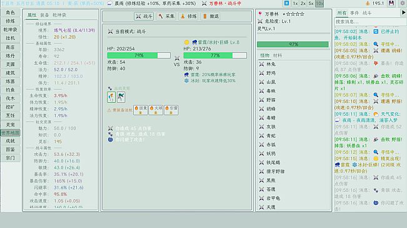Screen dimensions: 407x228
Task: Select 采集 gathering mode
Action: coord(166,16)
